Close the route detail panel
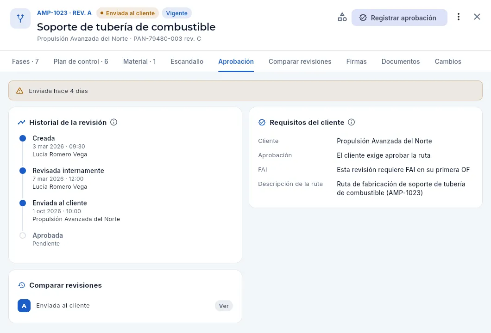 pyautogui.click(x=477, y=17)
